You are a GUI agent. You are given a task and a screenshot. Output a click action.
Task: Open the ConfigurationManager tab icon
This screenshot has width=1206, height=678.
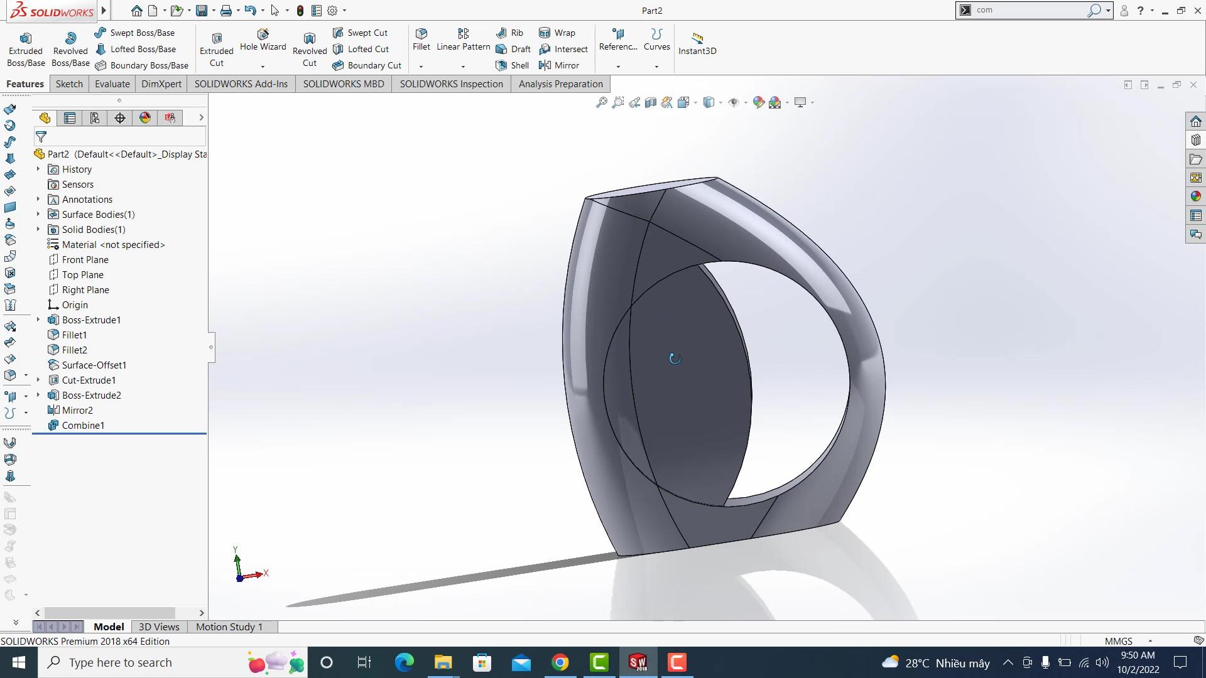click(x=95, y=118)
